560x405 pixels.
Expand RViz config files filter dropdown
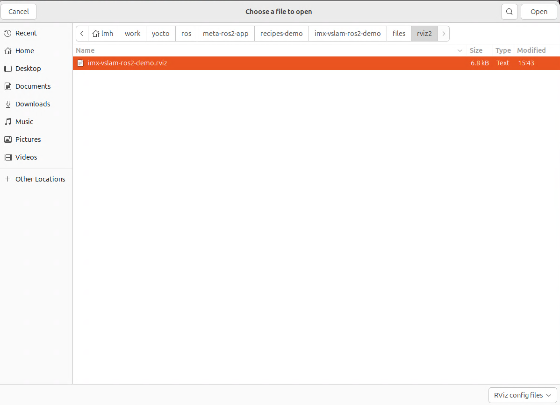[x=523, y=395]
